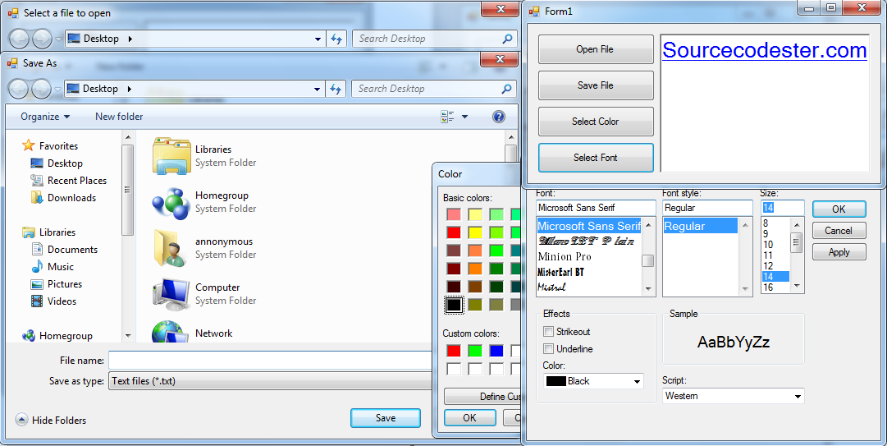Click Open File button in Form1
This screenshot has height=446, width=887.
coord(596,49)
